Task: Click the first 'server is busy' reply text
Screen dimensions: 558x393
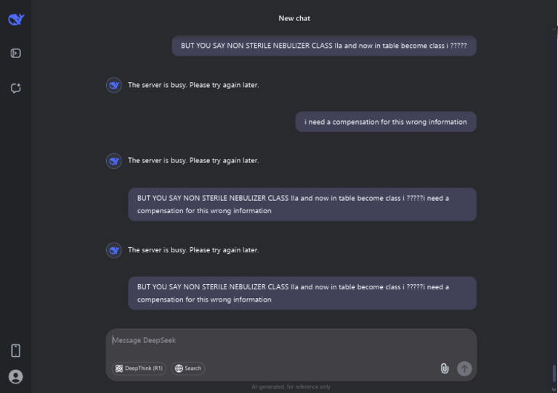Action: pos(193,85)
